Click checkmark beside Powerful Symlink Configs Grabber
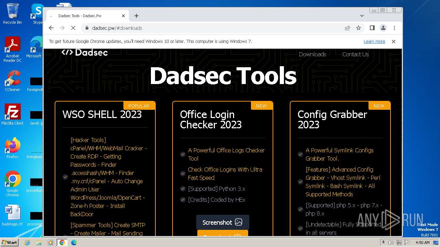The height and width of the screenshot is (247, 440). [x=300, y=154]
